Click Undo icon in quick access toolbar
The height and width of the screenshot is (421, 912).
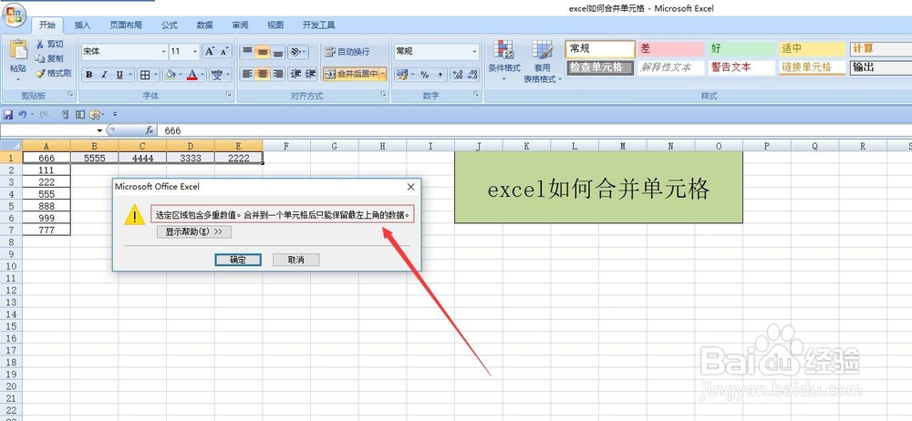[22, 115]
